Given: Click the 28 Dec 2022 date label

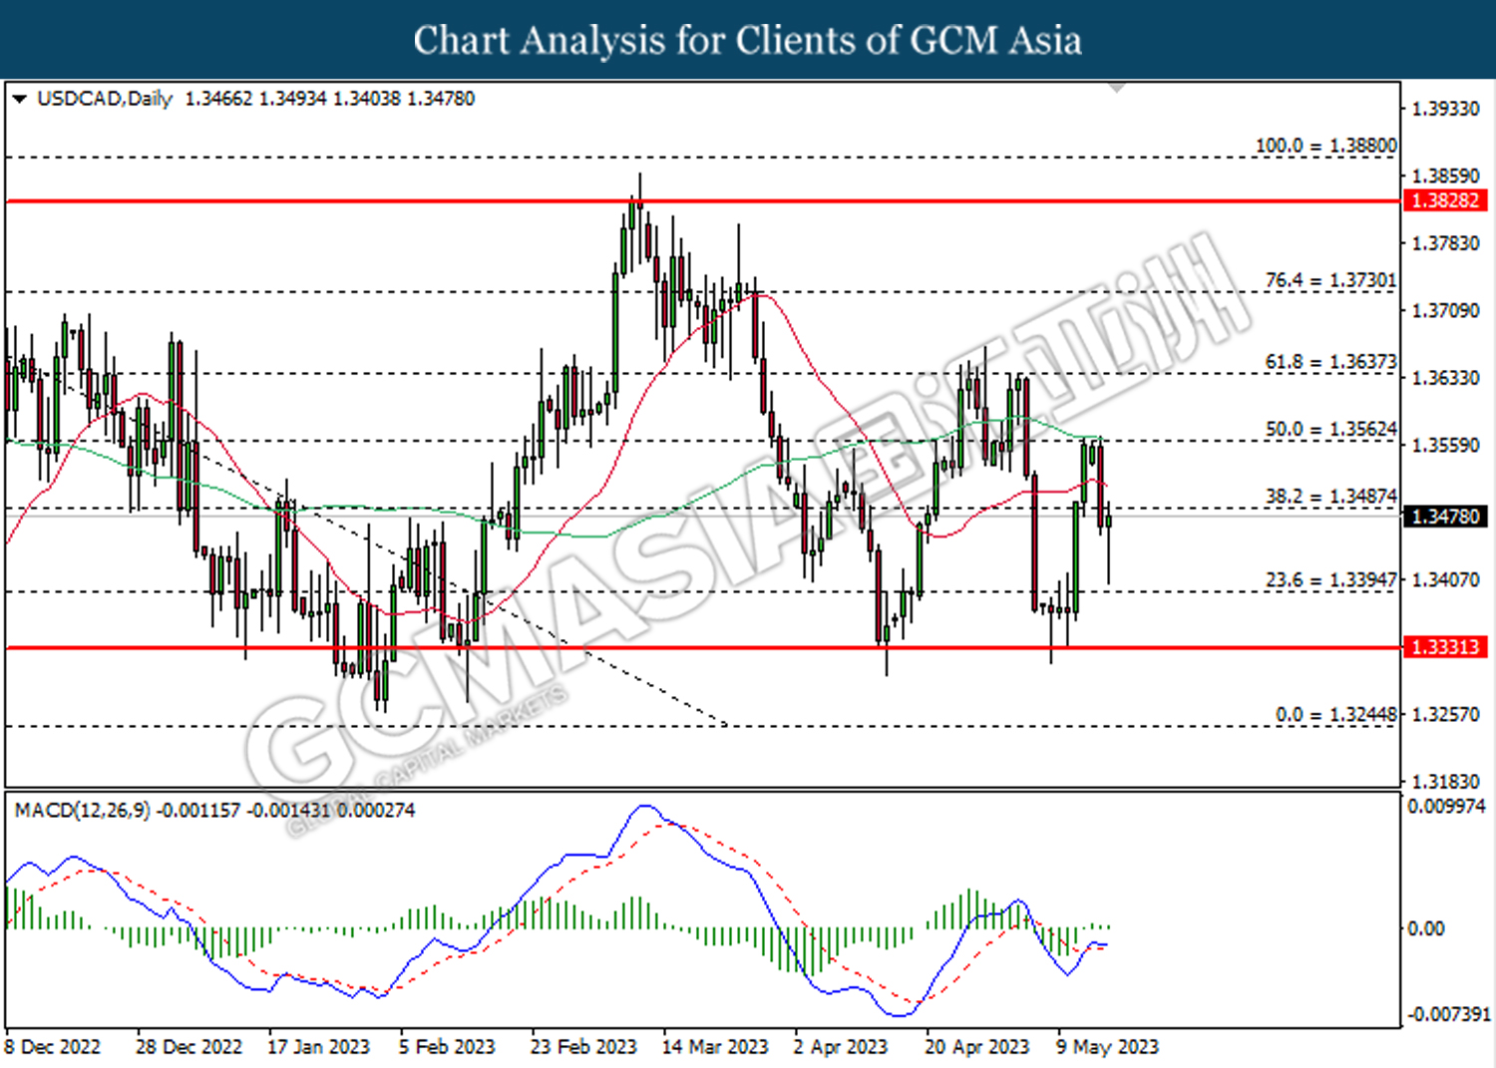Looking at the screenshot, I should (188, 1047).
